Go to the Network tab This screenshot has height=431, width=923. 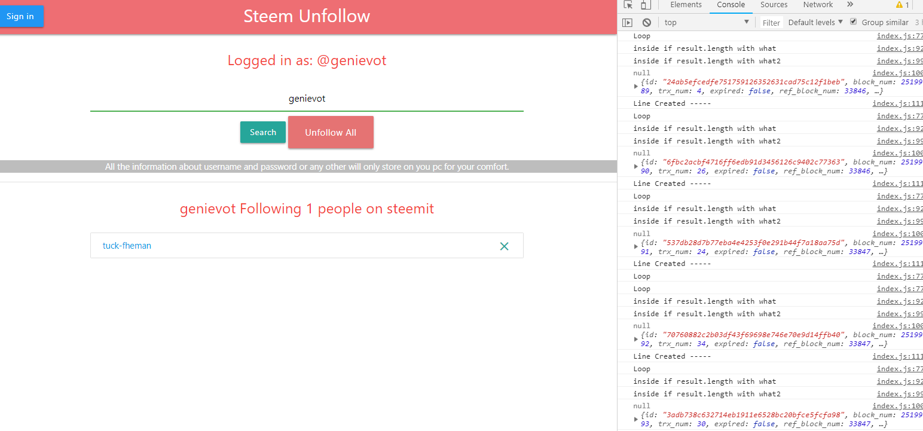[x=818, y=5]
